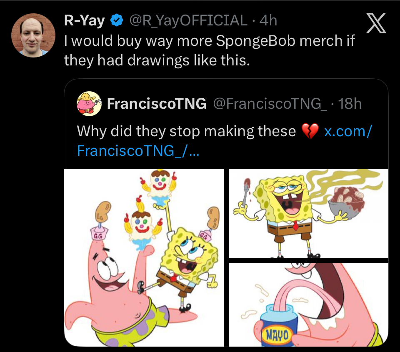Open the @FranciscoTNG_ handle
This screenshot has width=400, height=352.
[x=270, y=104]
